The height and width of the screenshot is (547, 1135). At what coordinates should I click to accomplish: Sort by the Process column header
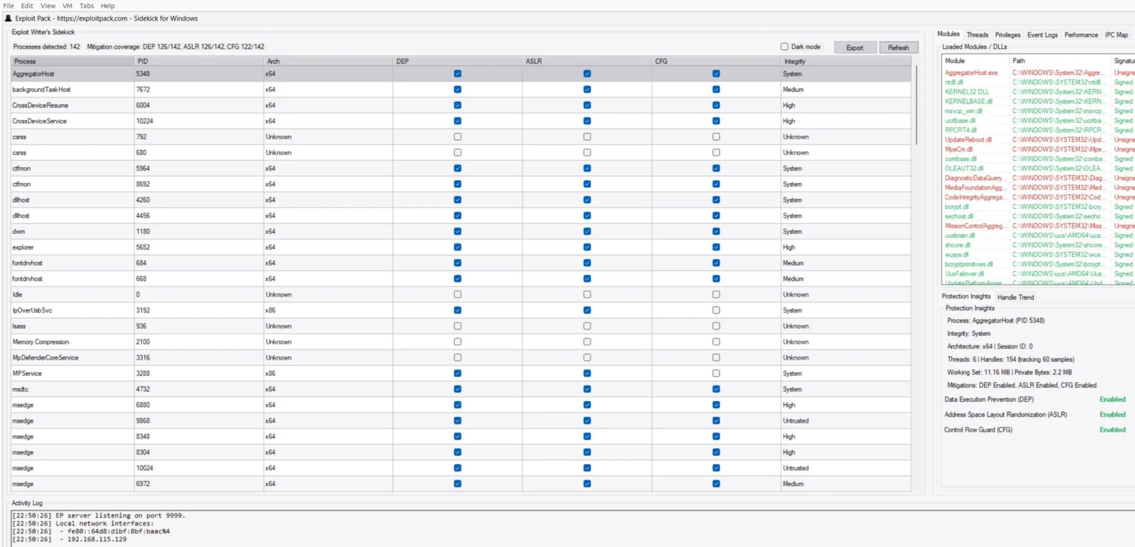pyautogui.click(x=72, y=61)
